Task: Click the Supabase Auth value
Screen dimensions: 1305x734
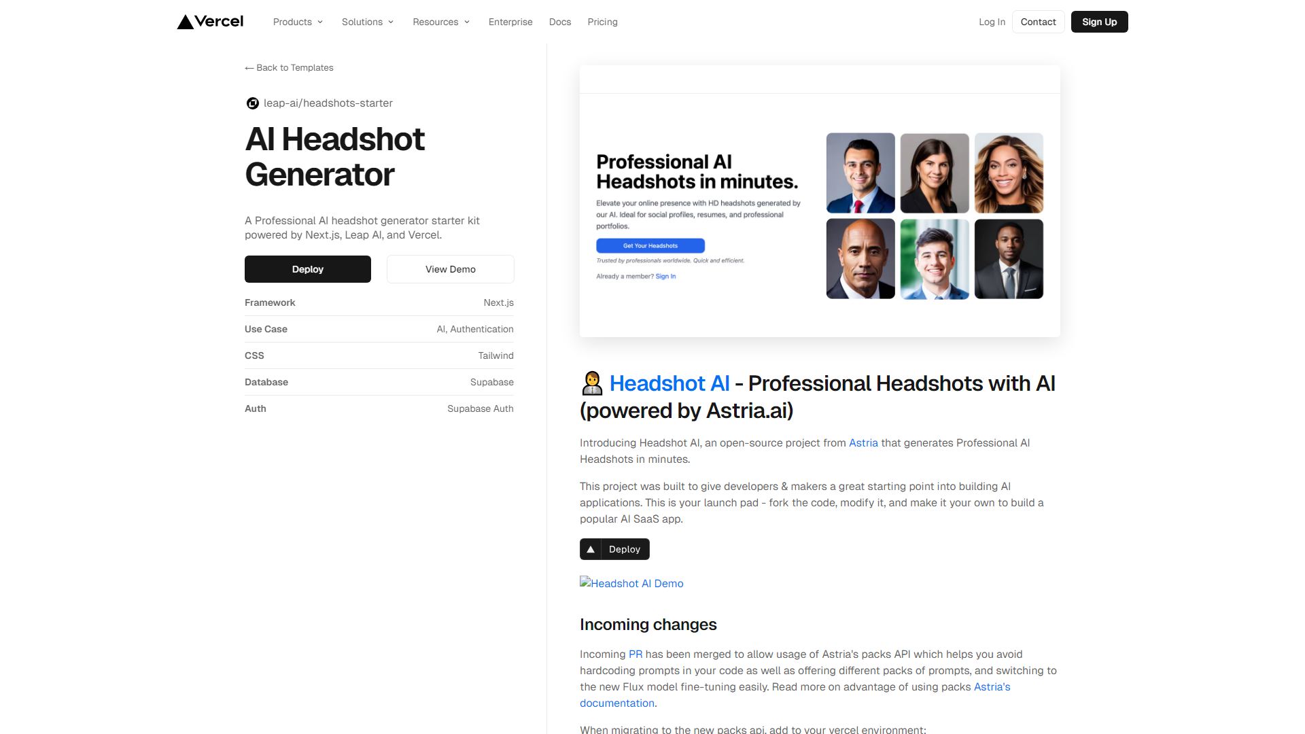Action: [480, 409]
